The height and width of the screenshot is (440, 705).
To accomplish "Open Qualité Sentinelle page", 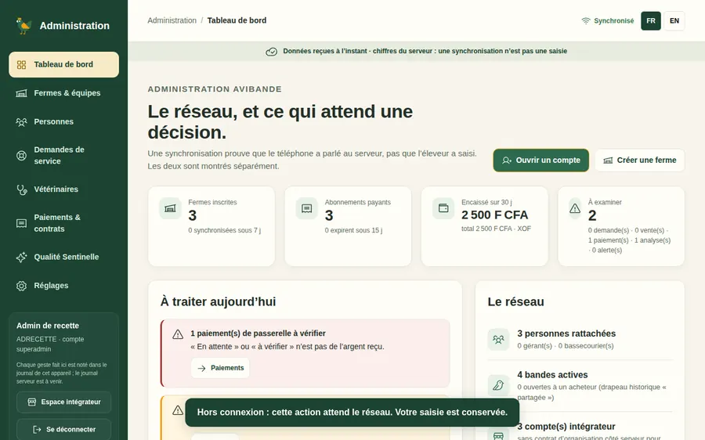I will [64, 257].
